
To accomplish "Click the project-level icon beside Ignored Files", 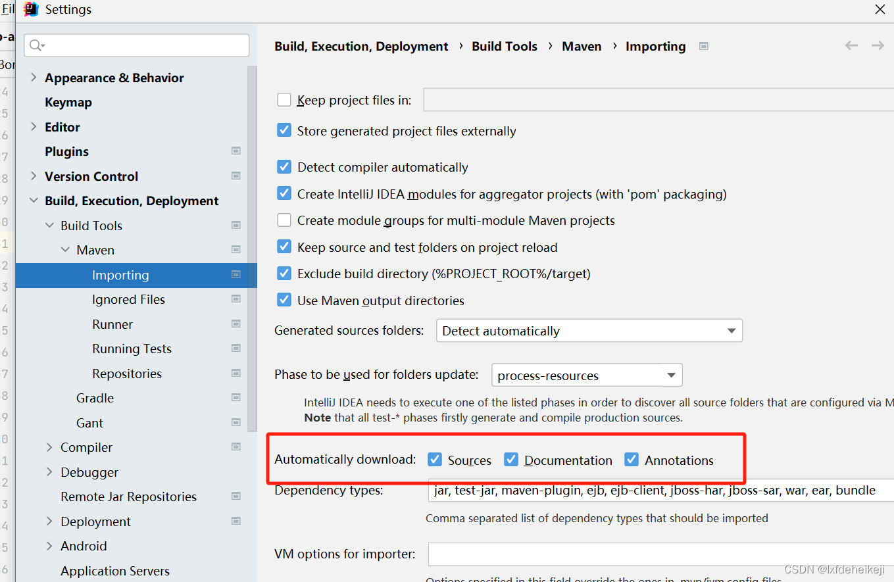I will [236, 299].
